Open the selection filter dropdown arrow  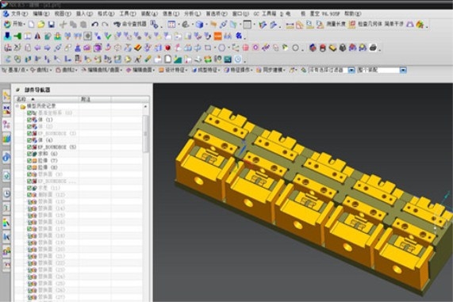tap(351, 71)
